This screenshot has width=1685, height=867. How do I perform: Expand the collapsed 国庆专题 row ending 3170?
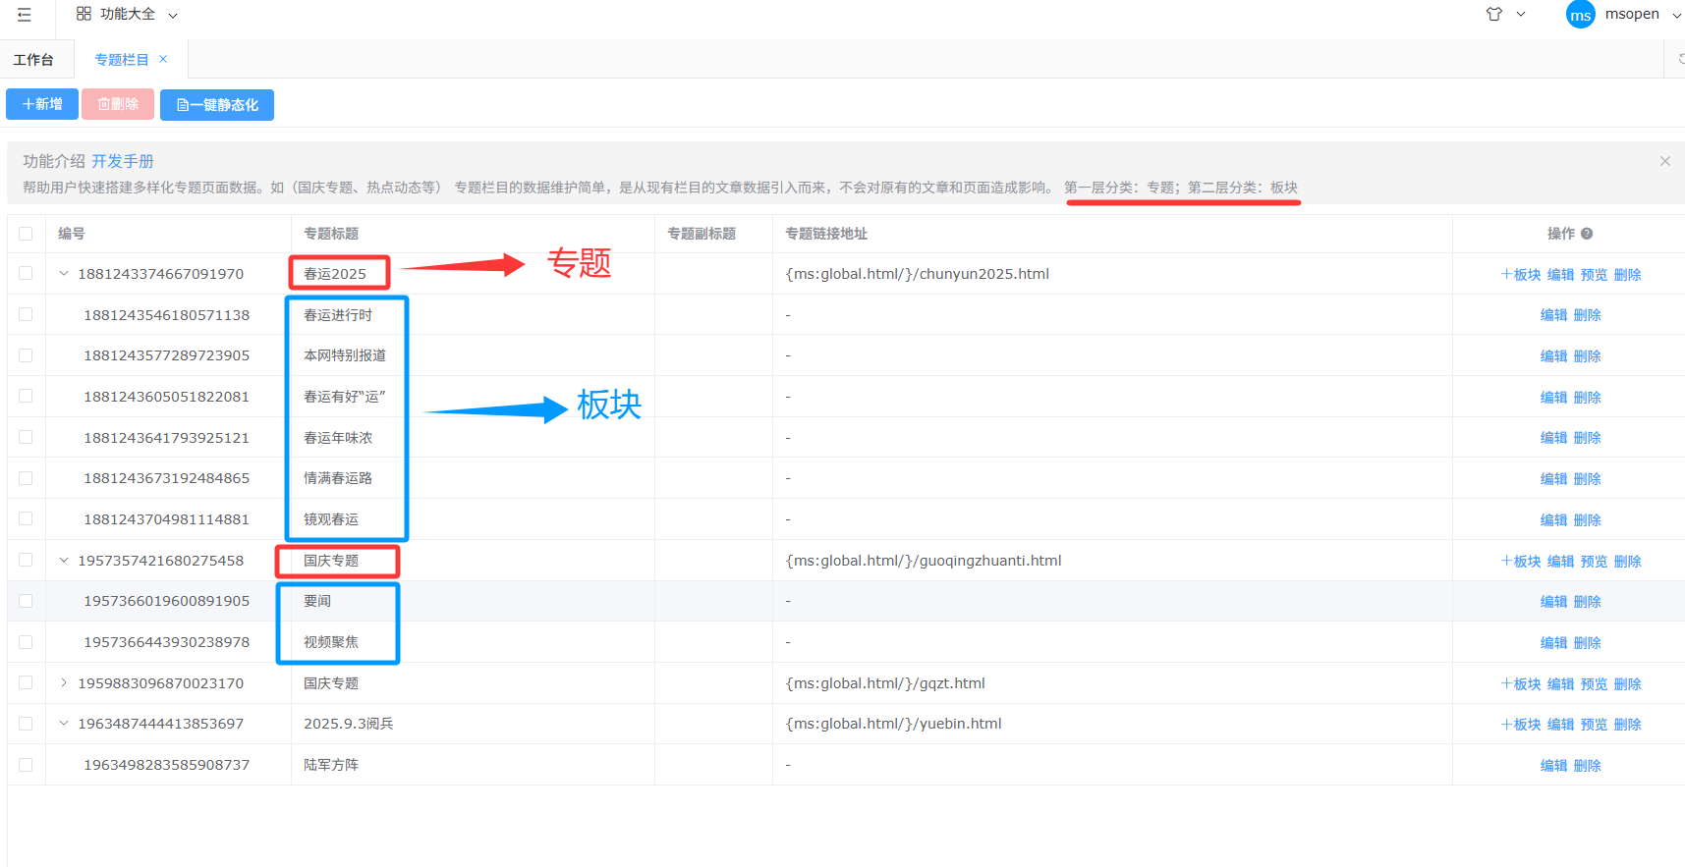coord(64,683)
